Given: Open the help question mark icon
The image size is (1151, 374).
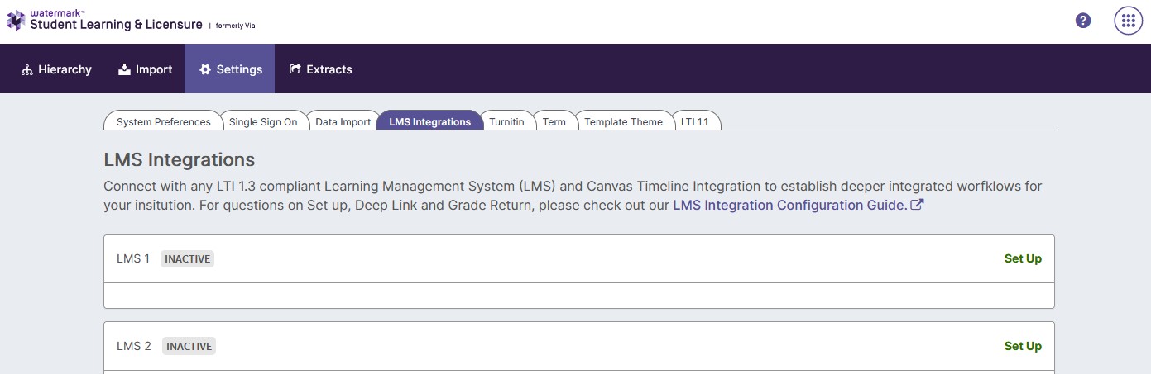Looking at the screenshot, I should [1083, 21].
